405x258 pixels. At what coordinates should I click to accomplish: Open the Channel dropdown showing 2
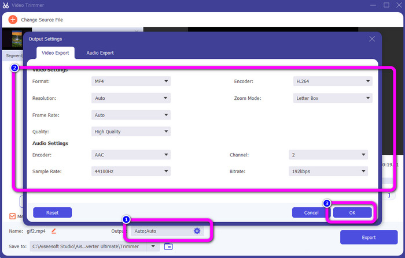pos(328,155)
